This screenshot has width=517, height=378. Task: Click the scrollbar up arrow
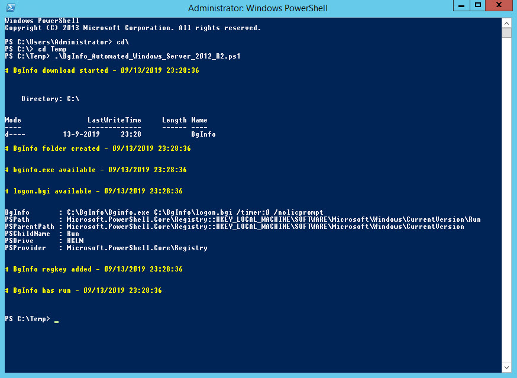tap(506, 22)
